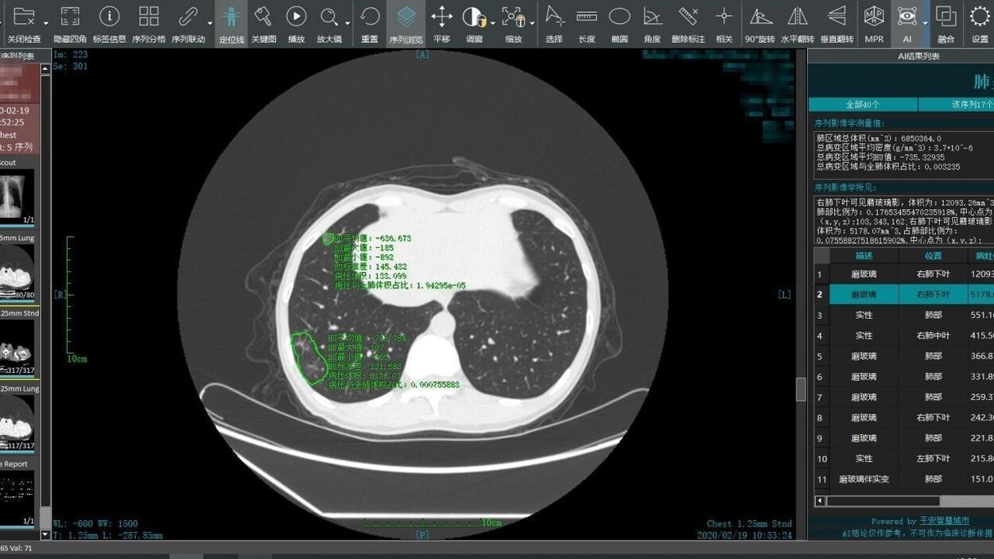Screen dimensions: 994x559
Task: Click the 关闭检查 (close study) icon
Action: coord(24,16)
